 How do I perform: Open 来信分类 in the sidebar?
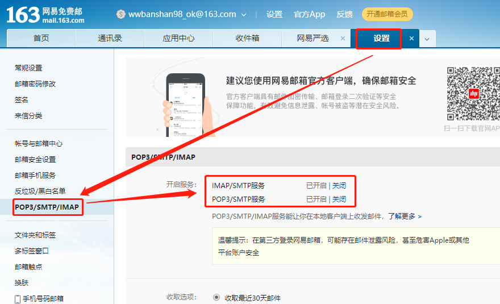click(28, 116)
